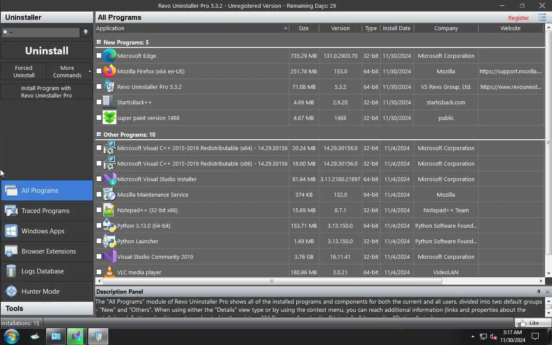Click the Microsoft Edge program icon
The image size is (552, 345).
[110, 56]
